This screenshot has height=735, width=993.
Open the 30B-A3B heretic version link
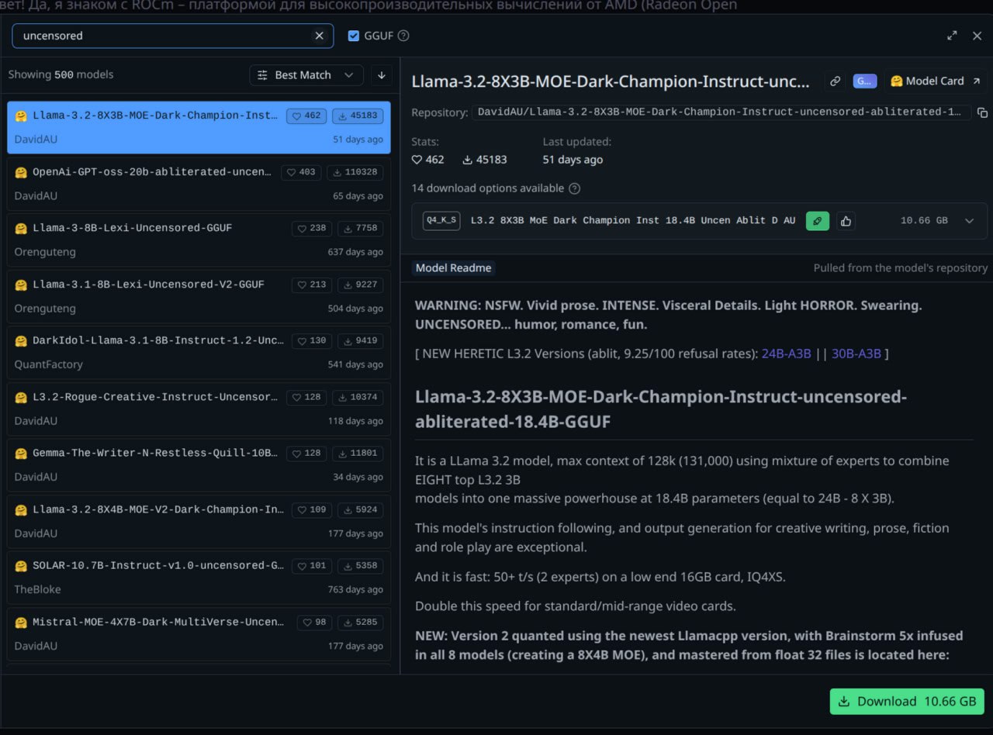[856, 354]
